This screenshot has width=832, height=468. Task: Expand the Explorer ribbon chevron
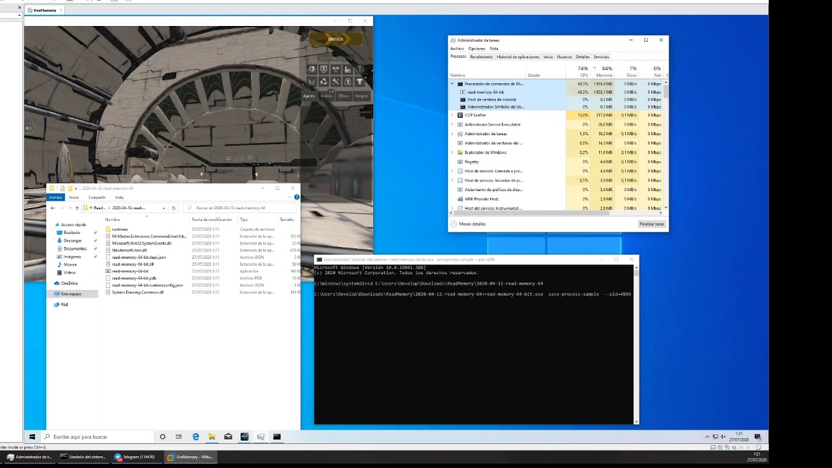[290, 197]
